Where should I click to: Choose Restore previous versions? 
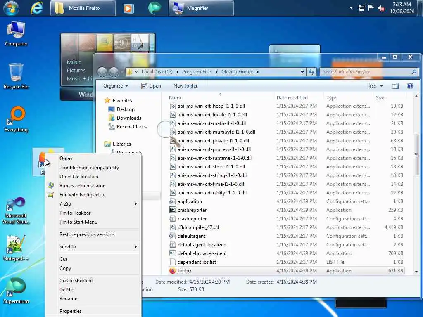(x=93, y=234)
